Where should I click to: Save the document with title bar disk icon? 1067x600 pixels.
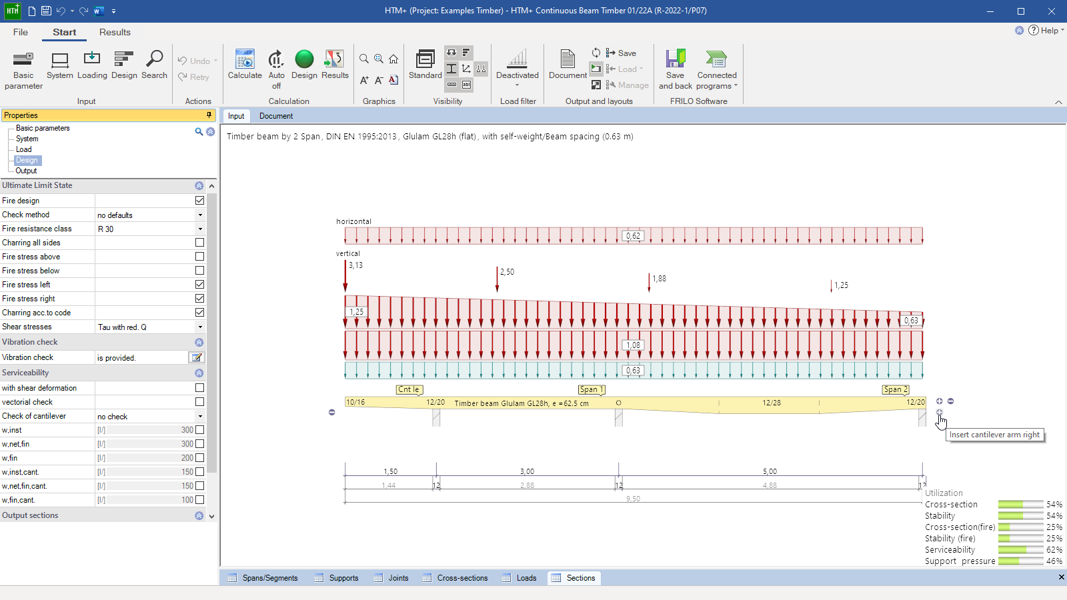coord(46,11)
